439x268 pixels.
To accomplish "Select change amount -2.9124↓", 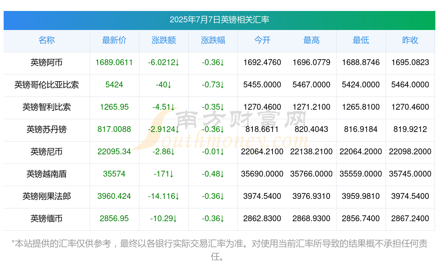I will pyautogui.click(x=164, y=129).
